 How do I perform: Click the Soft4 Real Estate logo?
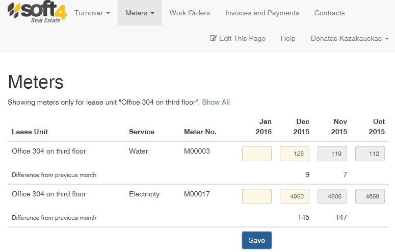point(37,12)
